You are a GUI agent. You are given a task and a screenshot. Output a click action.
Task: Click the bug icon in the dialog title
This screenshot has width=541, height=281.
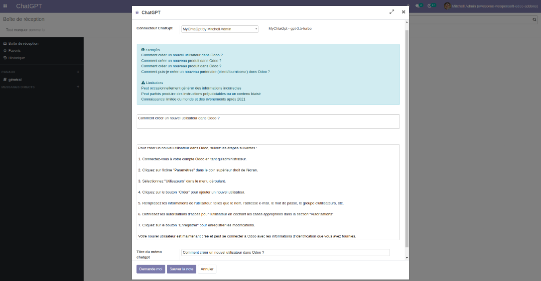pos(137,12)
